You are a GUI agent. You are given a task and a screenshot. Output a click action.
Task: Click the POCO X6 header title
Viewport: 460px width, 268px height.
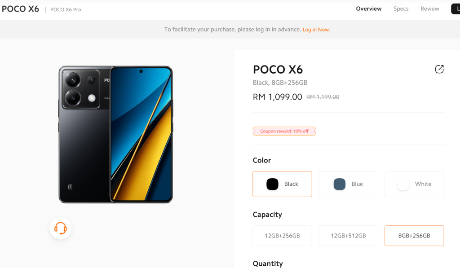(21, 9)
